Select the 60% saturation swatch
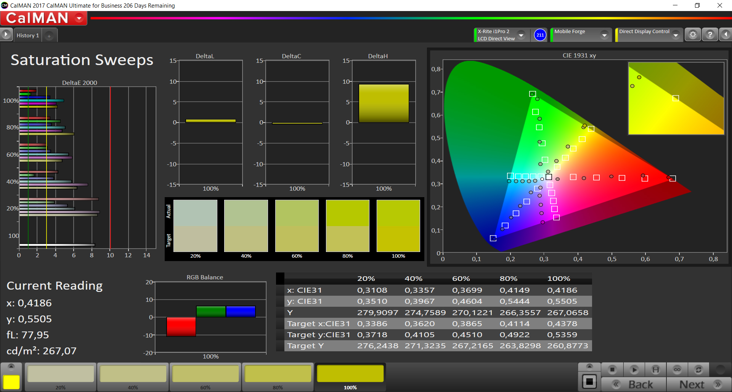 [205, 377]
